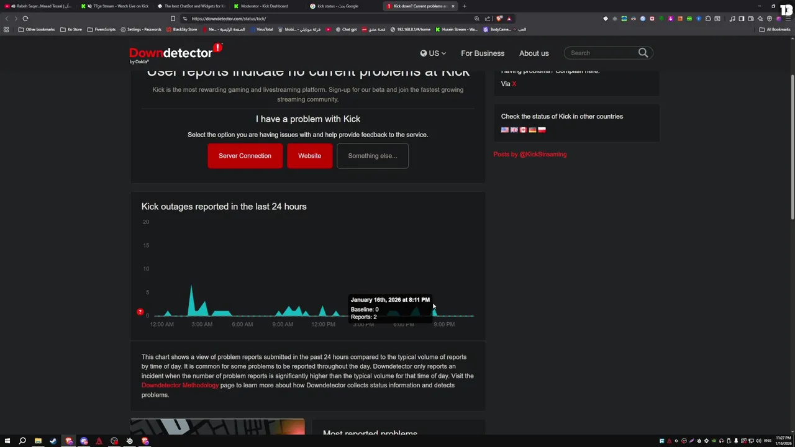
Task: Open the Via X complaint link
Action: point(514,84)
